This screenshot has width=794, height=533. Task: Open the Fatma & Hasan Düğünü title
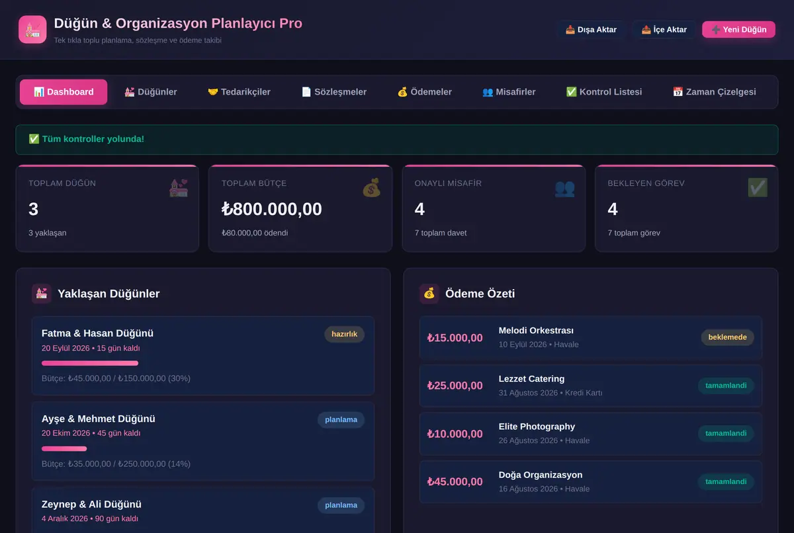click(x=97, y=333)
